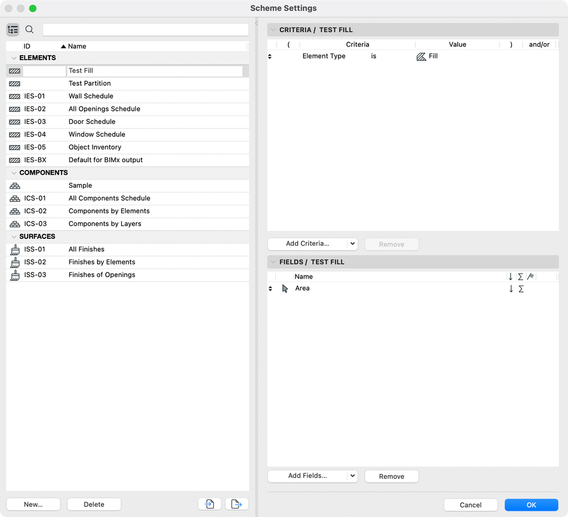Click the 'is' operator in criteria row

(x=374, y=56)
